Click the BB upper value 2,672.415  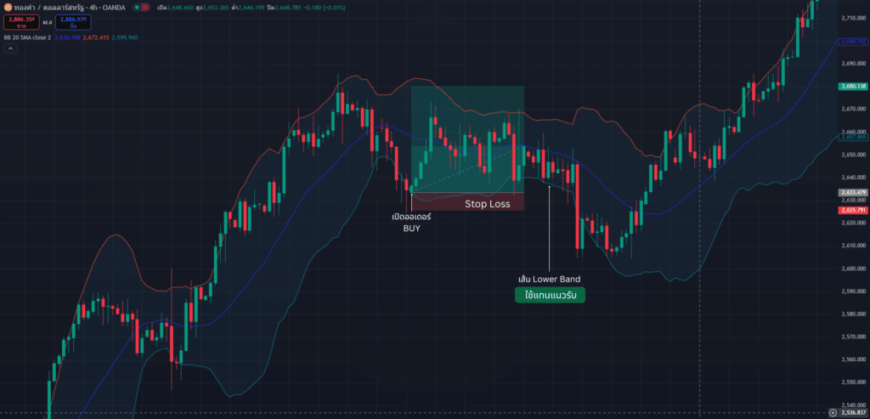click(96, 37)
